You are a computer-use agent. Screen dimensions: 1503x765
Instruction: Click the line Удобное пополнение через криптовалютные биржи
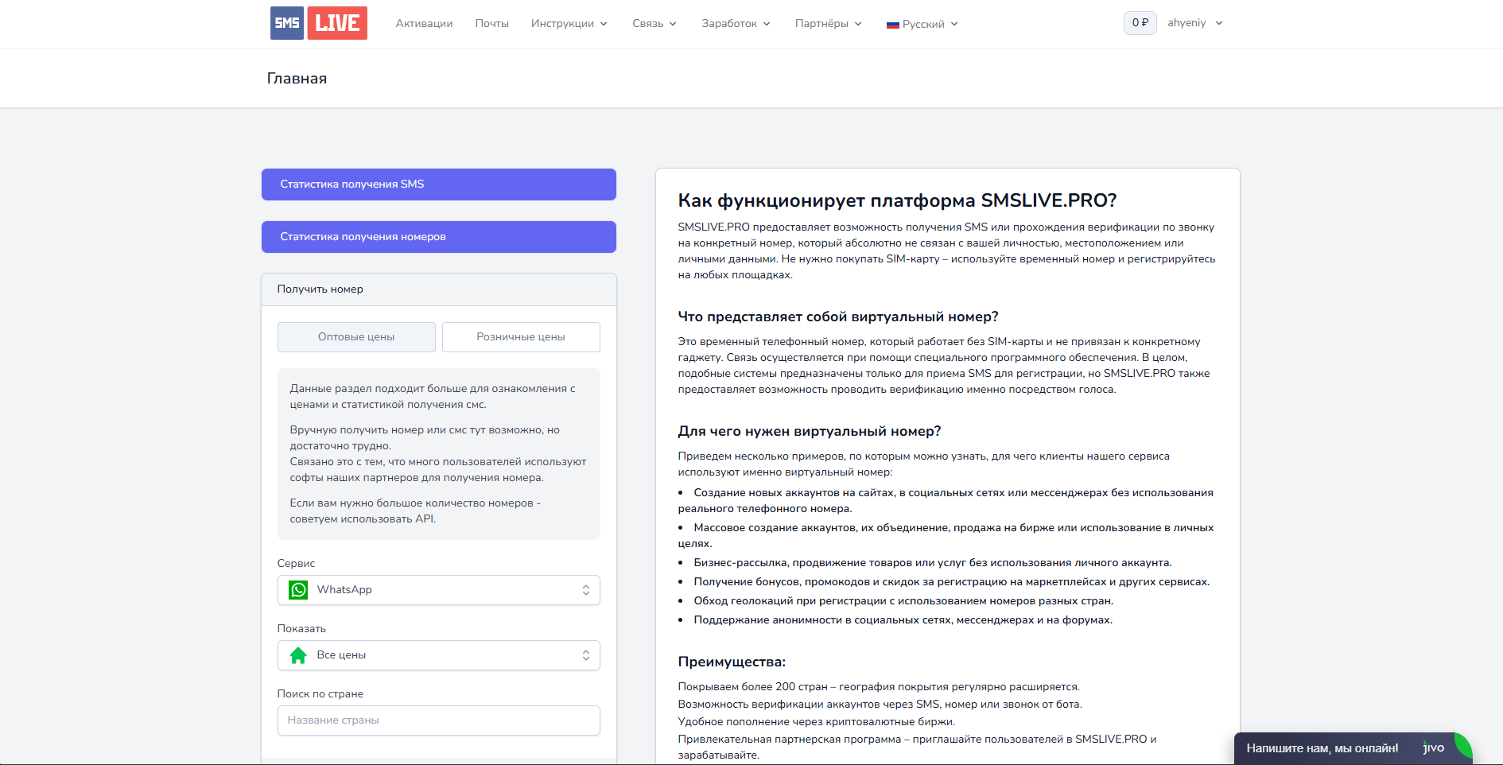tap(817, 722)
